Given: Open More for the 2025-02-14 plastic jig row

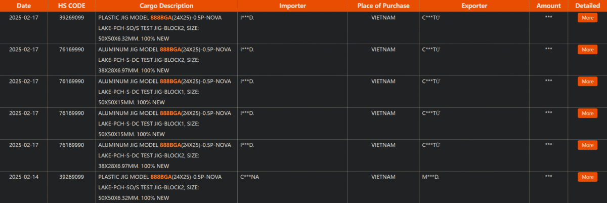Looking at the screenshot, I should click(x=587, y=177).
